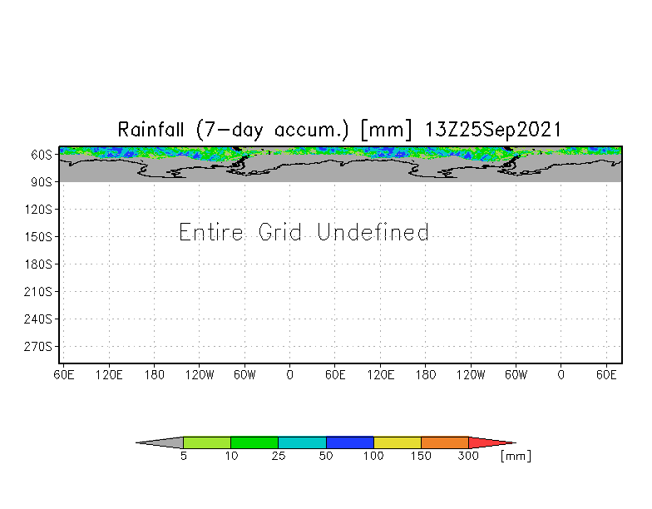The image size is (652, 509).
Task: Select the cyan 25-50 mm legend swatch
Action: tap(303, 442)
